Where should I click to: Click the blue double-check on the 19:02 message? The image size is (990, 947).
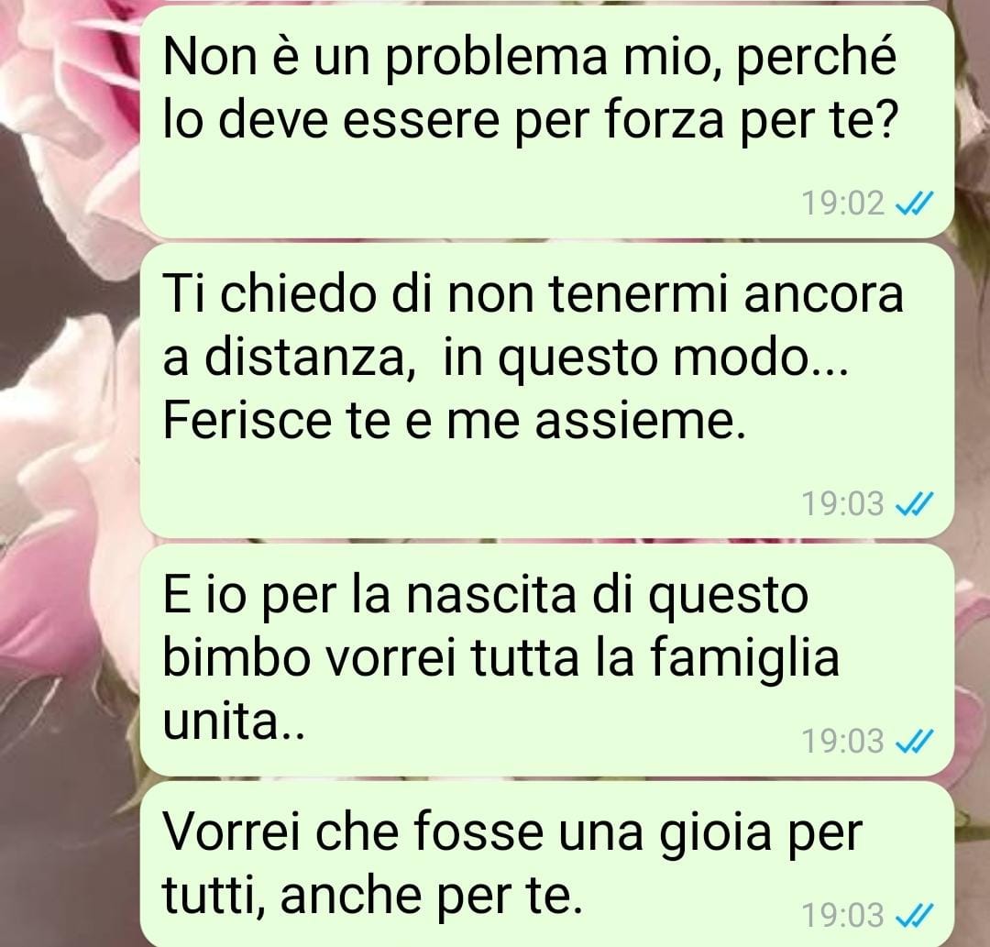pos(914,204)
